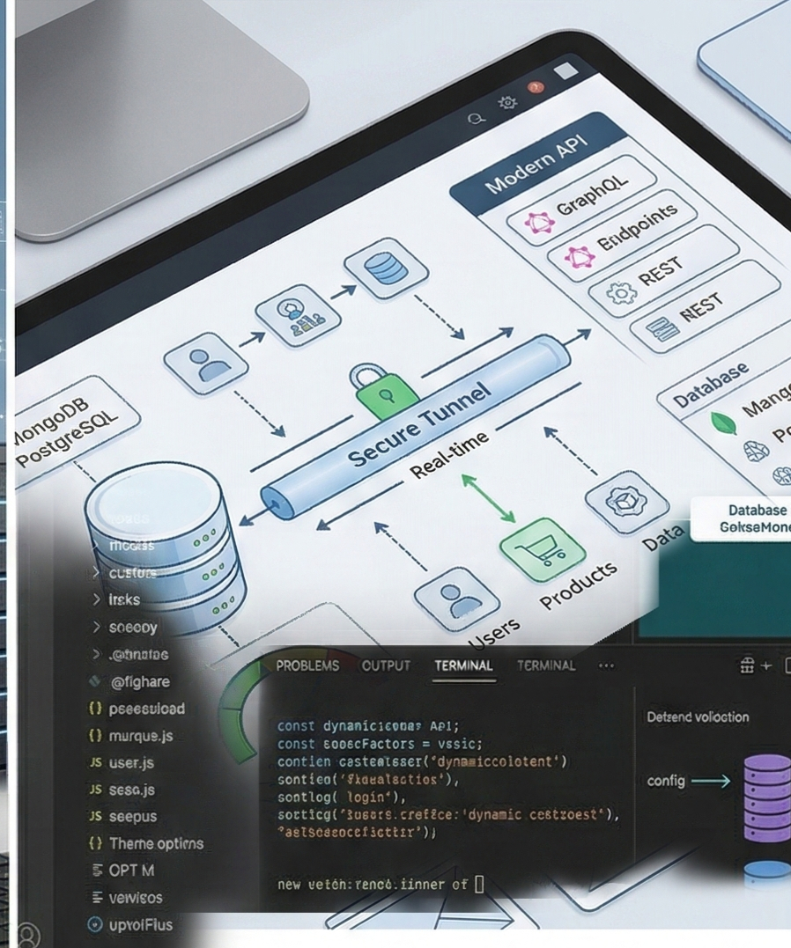Screen dimensions: 791x948
Task: Select the GraphQL entry in Modern API
Action: click(x=581, y=200)
